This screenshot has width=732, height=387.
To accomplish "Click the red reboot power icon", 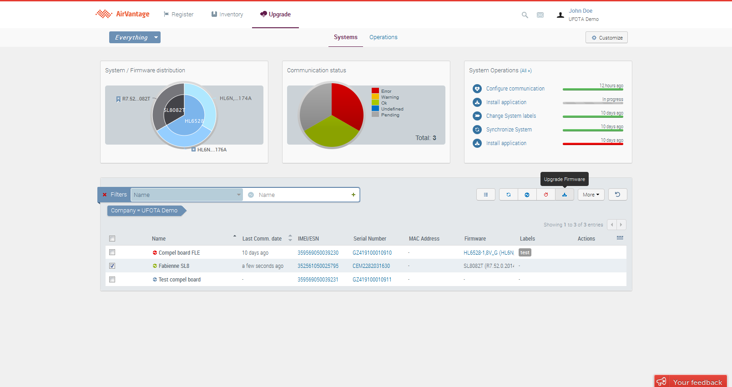I will tap(545, 195).
